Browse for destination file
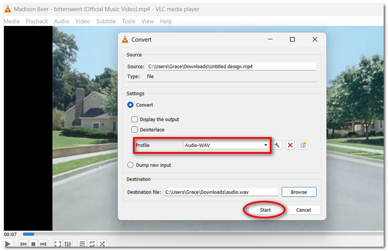 point(299,192)
